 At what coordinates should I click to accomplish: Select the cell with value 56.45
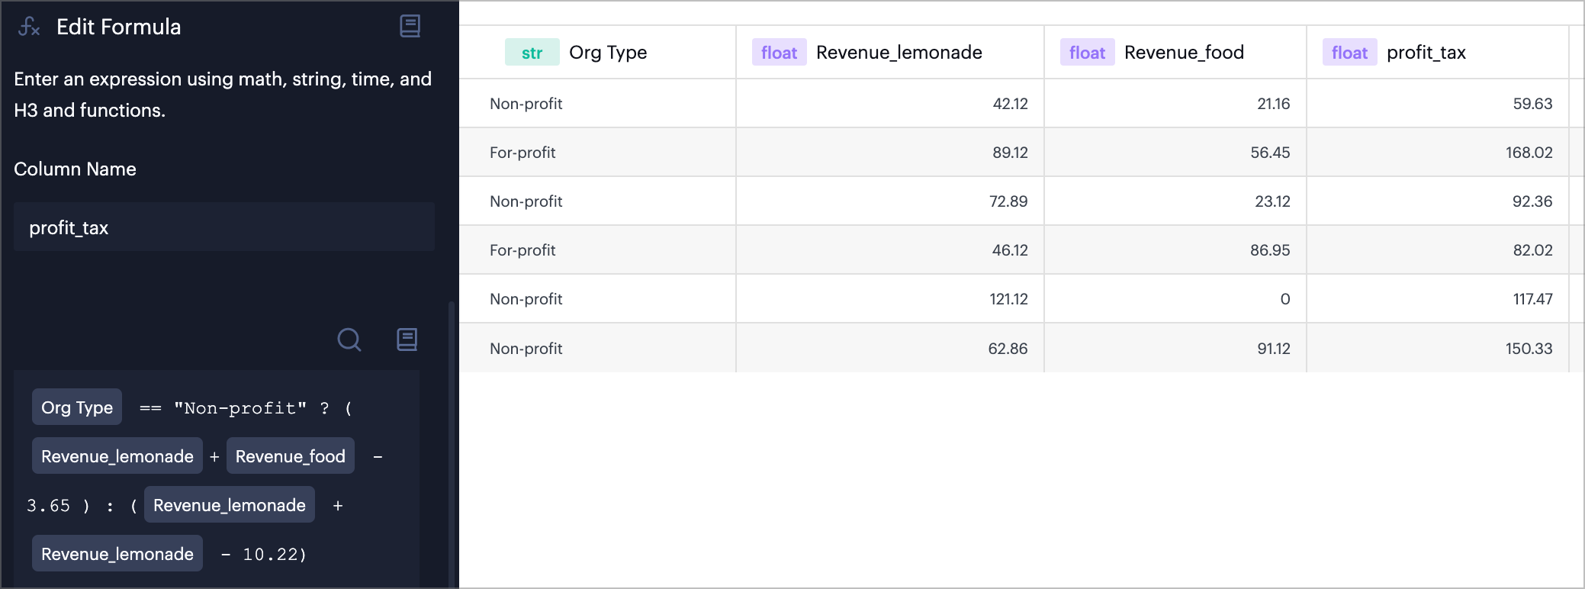click(1175, 152)
